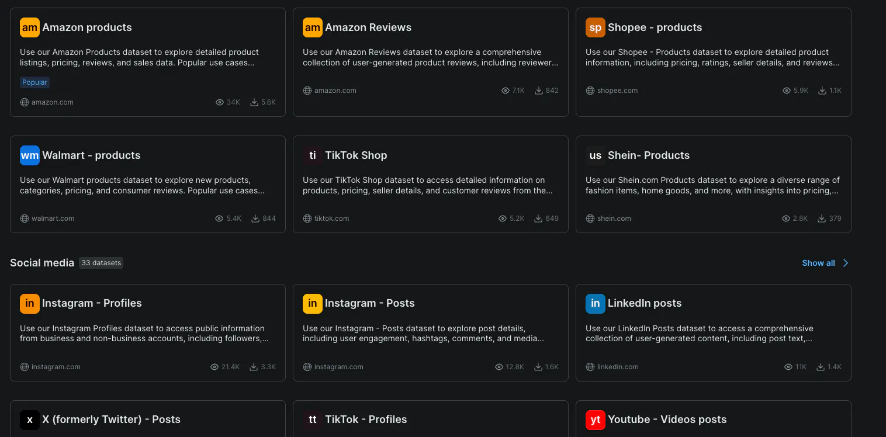
Task: Click the 5.9K view count on Shopee card
Action: (801, 91)
